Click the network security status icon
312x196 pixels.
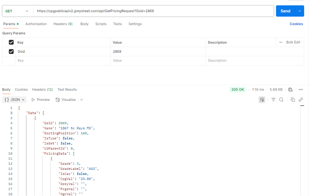coord(290,89)
